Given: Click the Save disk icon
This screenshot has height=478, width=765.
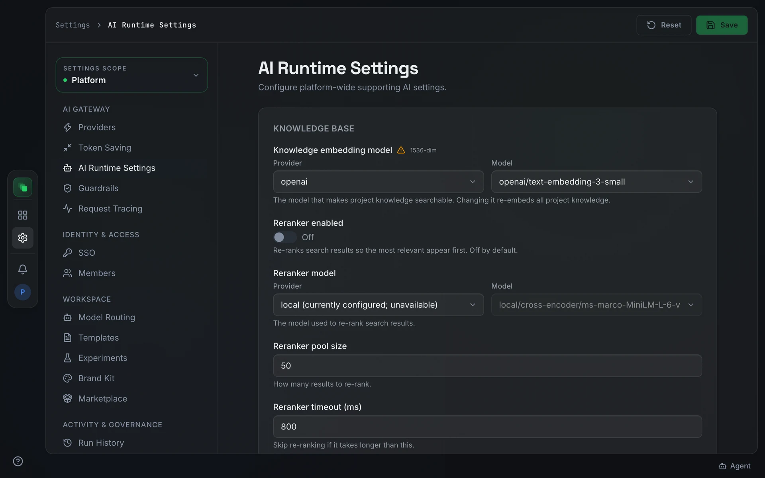Looking at the screenshot, I should point(710,25).
